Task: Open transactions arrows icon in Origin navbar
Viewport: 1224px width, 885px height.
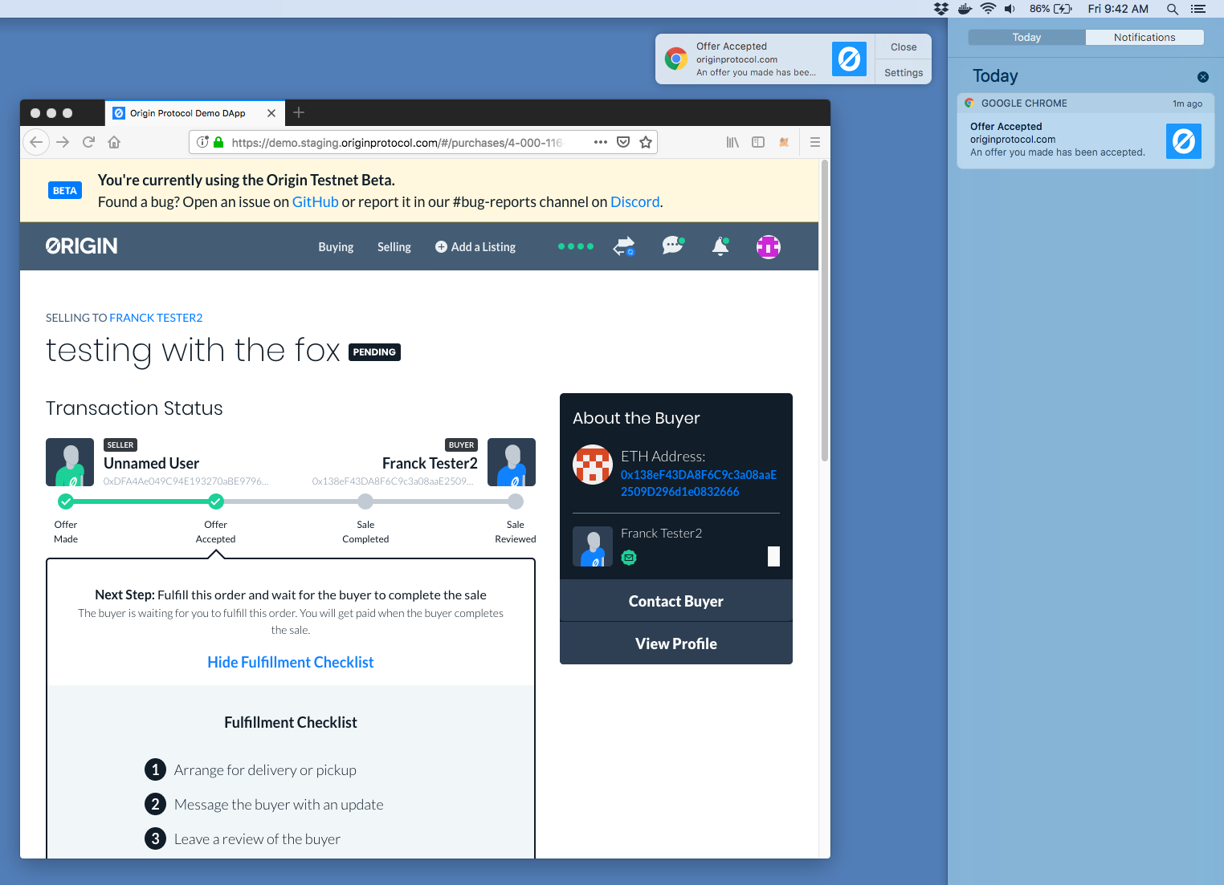Action: pyautogui.click(x=624, y=246)
